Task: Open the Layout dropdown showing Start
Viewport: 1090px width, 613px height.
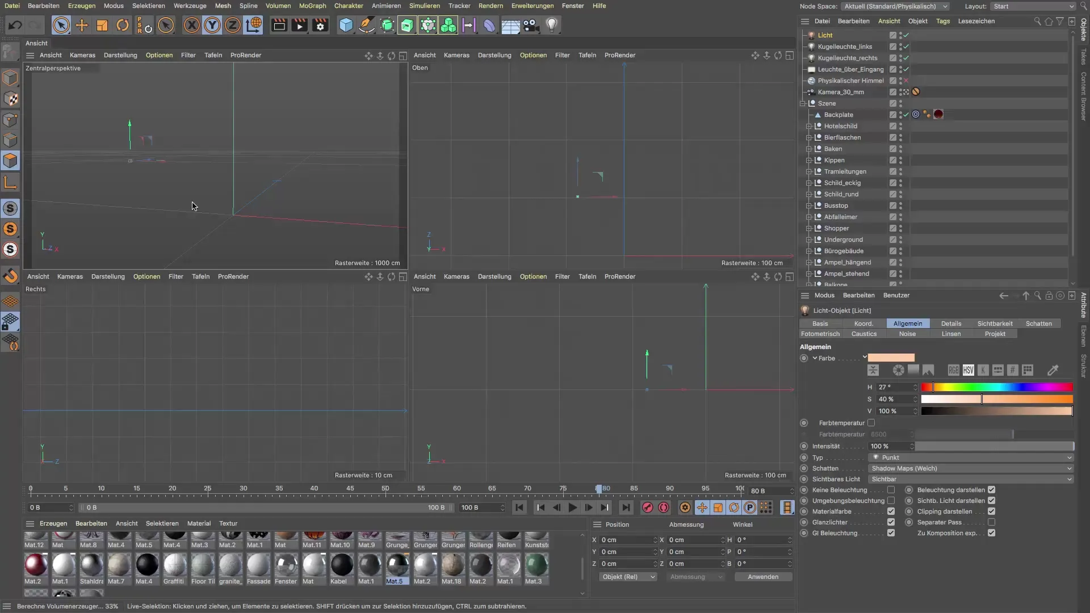Action: tap(1033, 6)
